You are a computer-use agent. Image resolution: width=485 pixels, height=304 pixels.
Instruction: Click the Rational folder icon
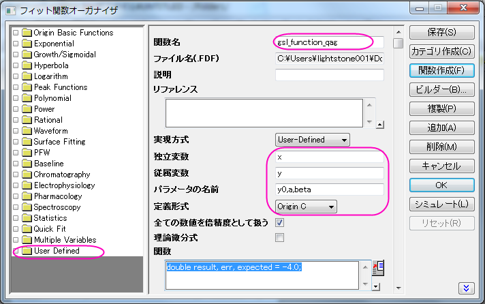(x=27, y=120)
